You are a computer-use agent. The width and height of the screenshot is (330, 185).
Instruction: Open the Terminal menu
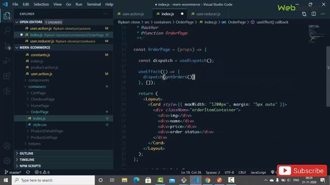94,4
